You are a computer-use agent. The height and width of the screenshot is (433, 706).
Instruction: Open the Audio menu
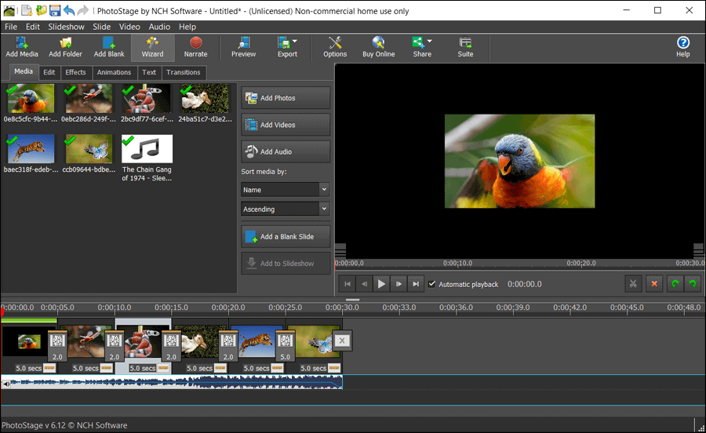pos(159,27)
